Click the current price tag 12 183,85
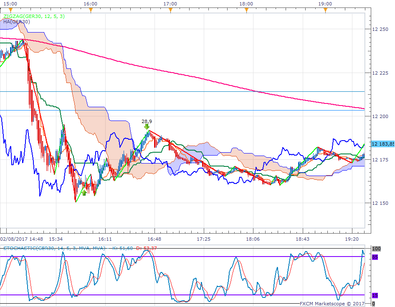This screenshot has height=307, width=395. point(382,144)
